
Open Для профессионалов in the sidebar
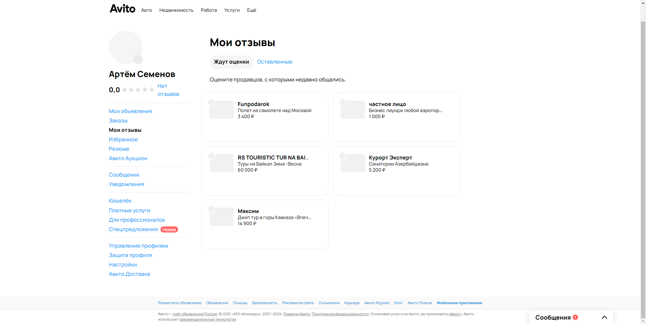137,220
